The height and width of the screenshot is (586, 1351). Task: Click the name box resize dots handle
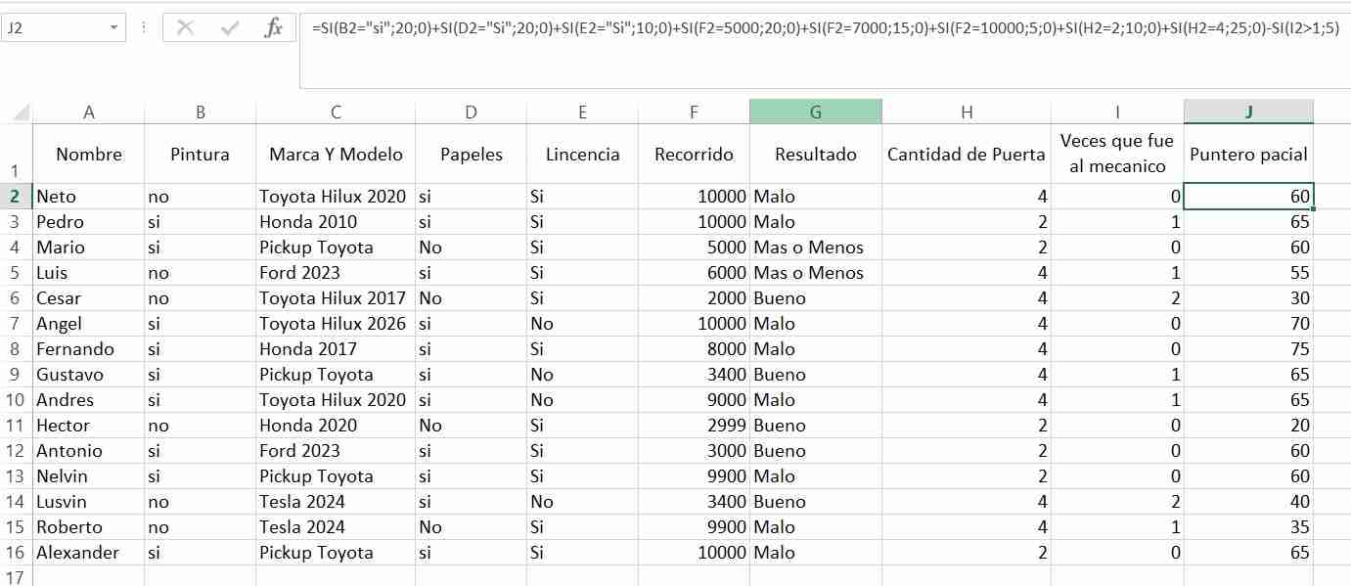click(x=144, y=27)
